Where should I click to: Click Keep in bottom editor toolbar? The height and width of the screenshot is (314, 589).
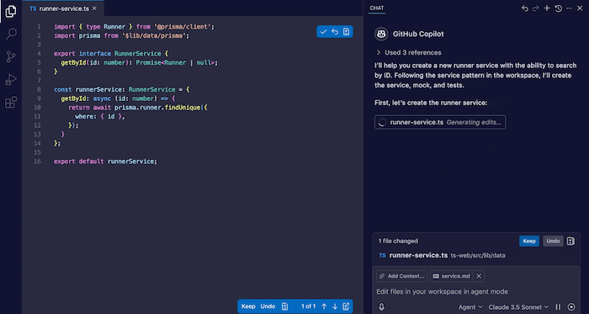point(248,306)
